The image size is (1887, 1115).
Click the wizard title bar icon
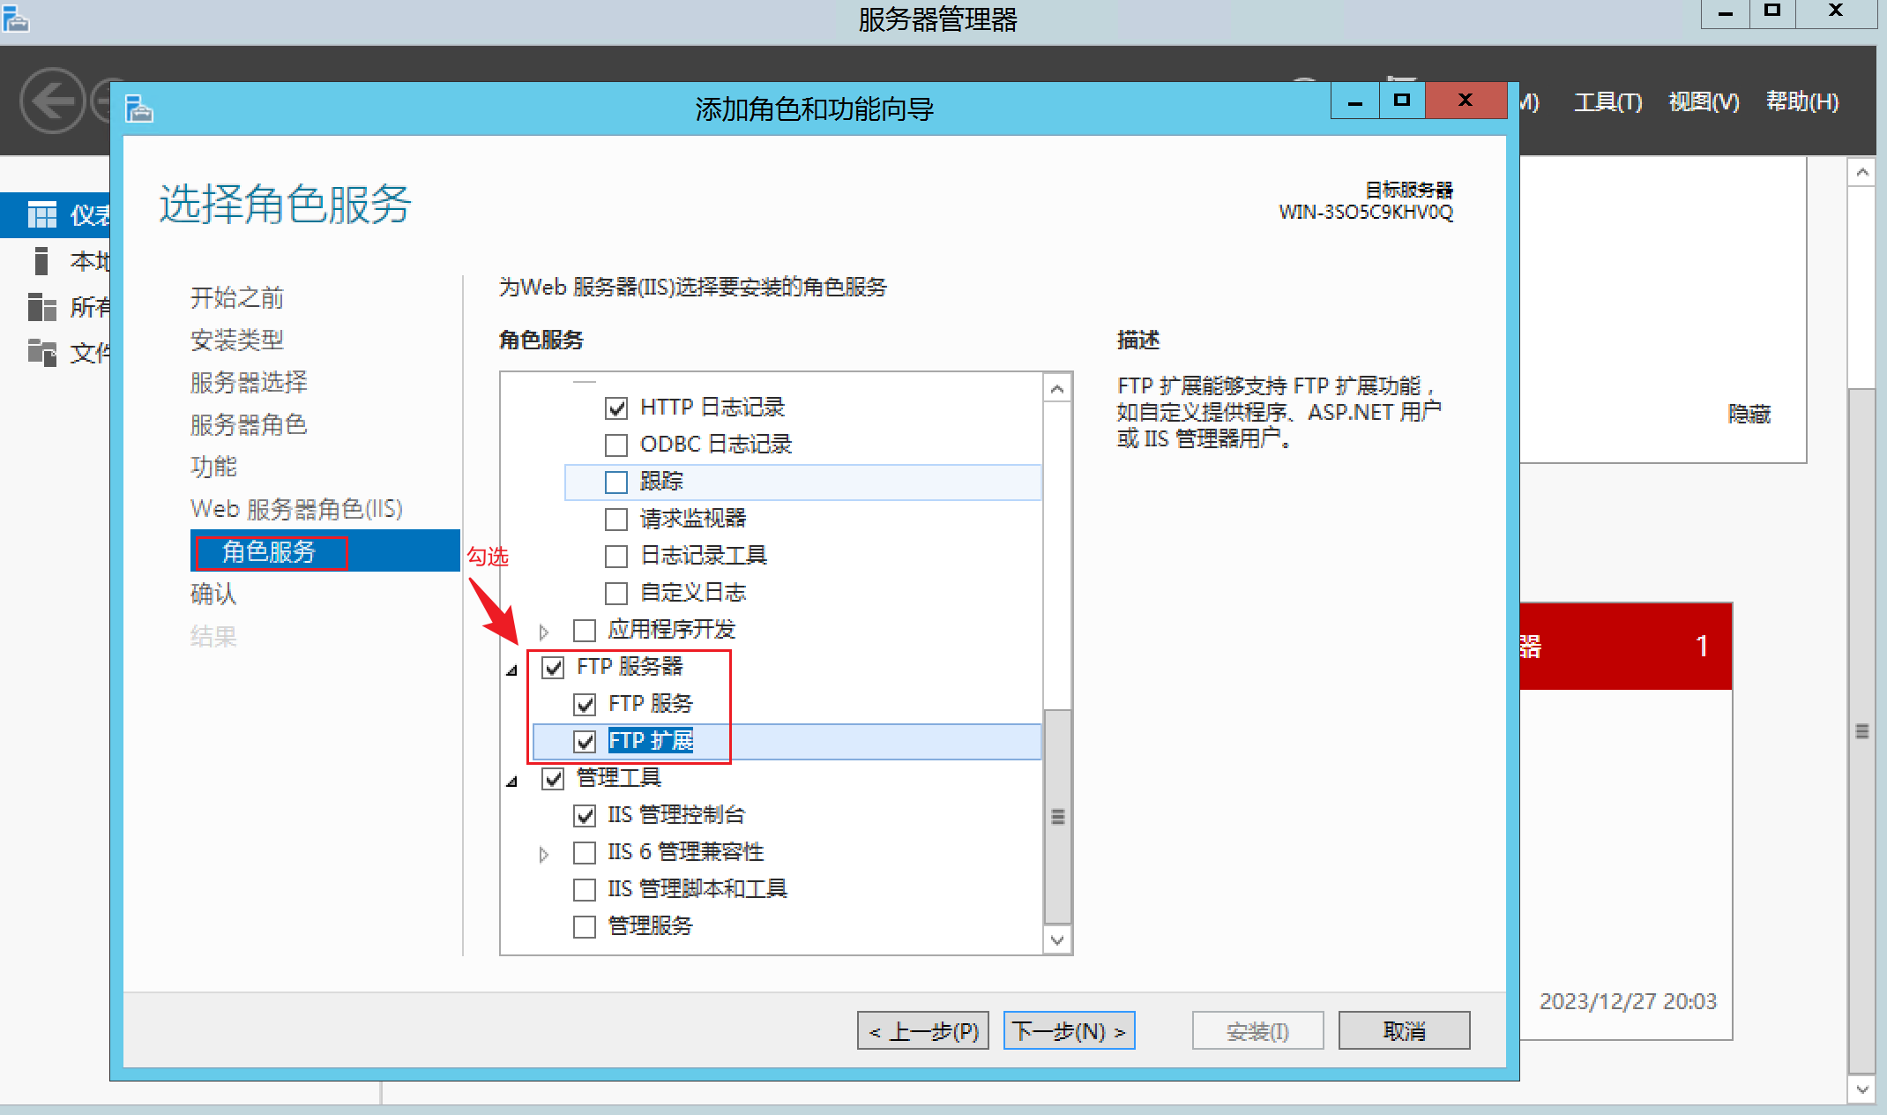pos(138,109)
